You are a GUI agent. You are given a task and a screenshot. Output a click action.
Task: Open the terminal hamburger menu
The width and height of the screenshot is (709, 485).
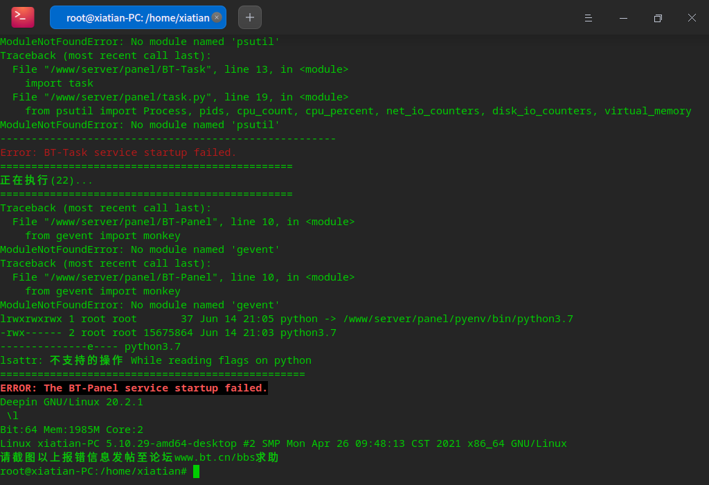tap(589, 17)
